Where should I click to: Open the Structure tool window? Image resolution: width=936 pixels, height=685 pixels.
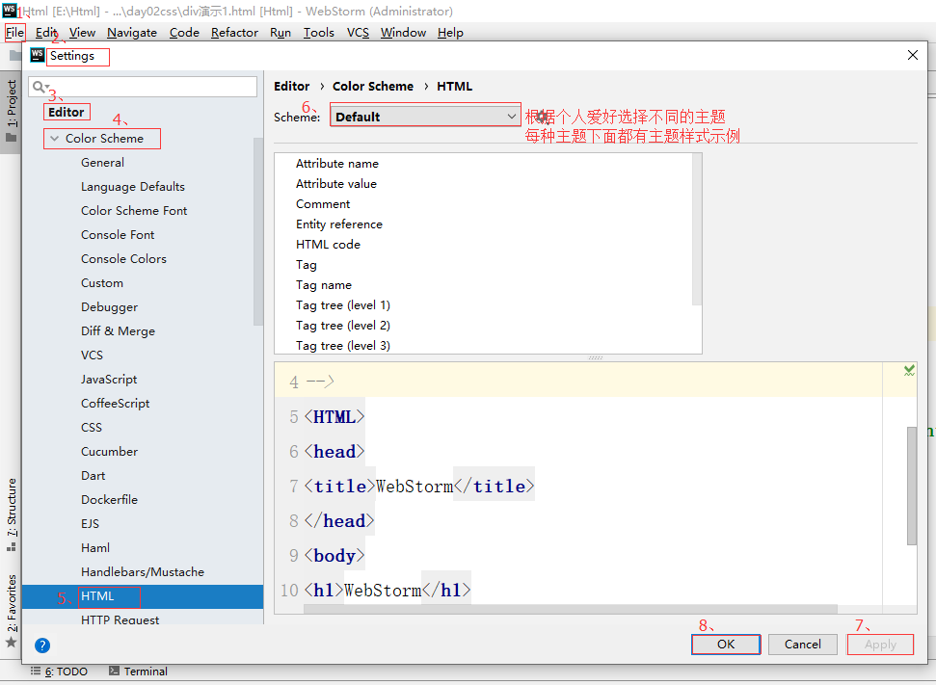[12, 494]
